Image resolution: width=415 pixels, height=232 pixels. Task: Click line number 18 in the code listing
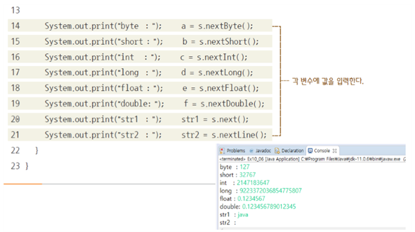15,88
